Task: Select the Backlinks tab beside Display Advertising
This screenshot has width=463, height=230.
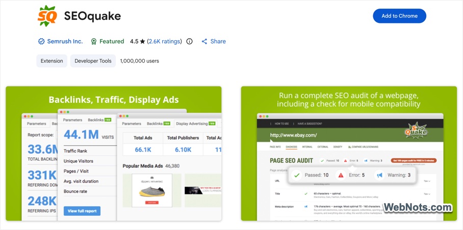Action: coord(158,124)
